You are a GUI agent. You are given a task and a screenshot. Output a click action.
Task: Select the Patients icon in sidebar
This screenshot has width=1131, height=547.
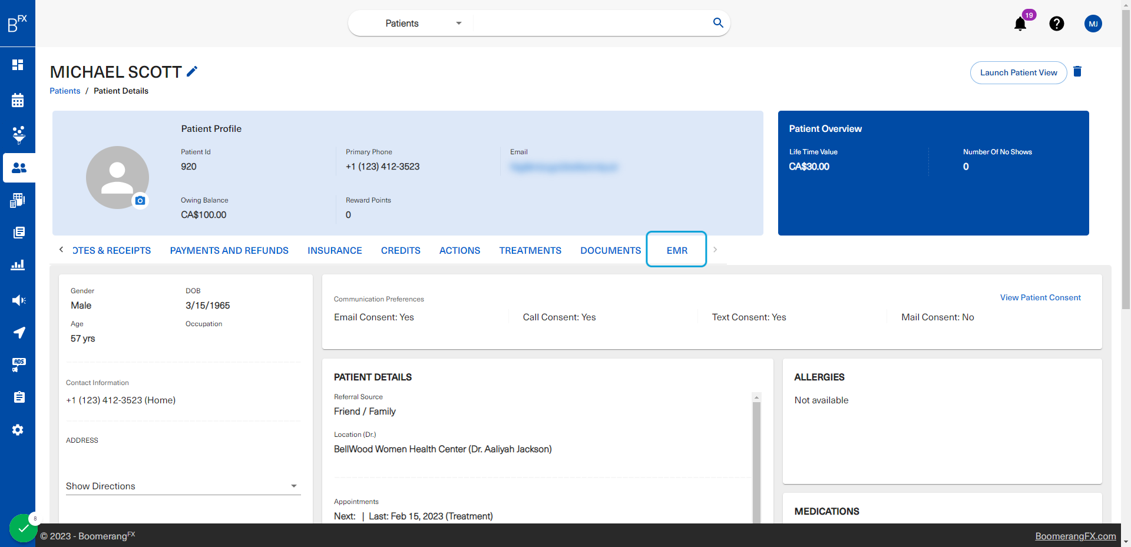pyautogui.click(x=19, y=168)
